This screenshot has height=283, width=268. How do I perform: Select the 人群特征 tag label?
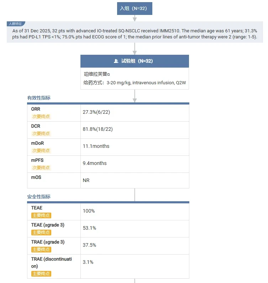point(16,24)
